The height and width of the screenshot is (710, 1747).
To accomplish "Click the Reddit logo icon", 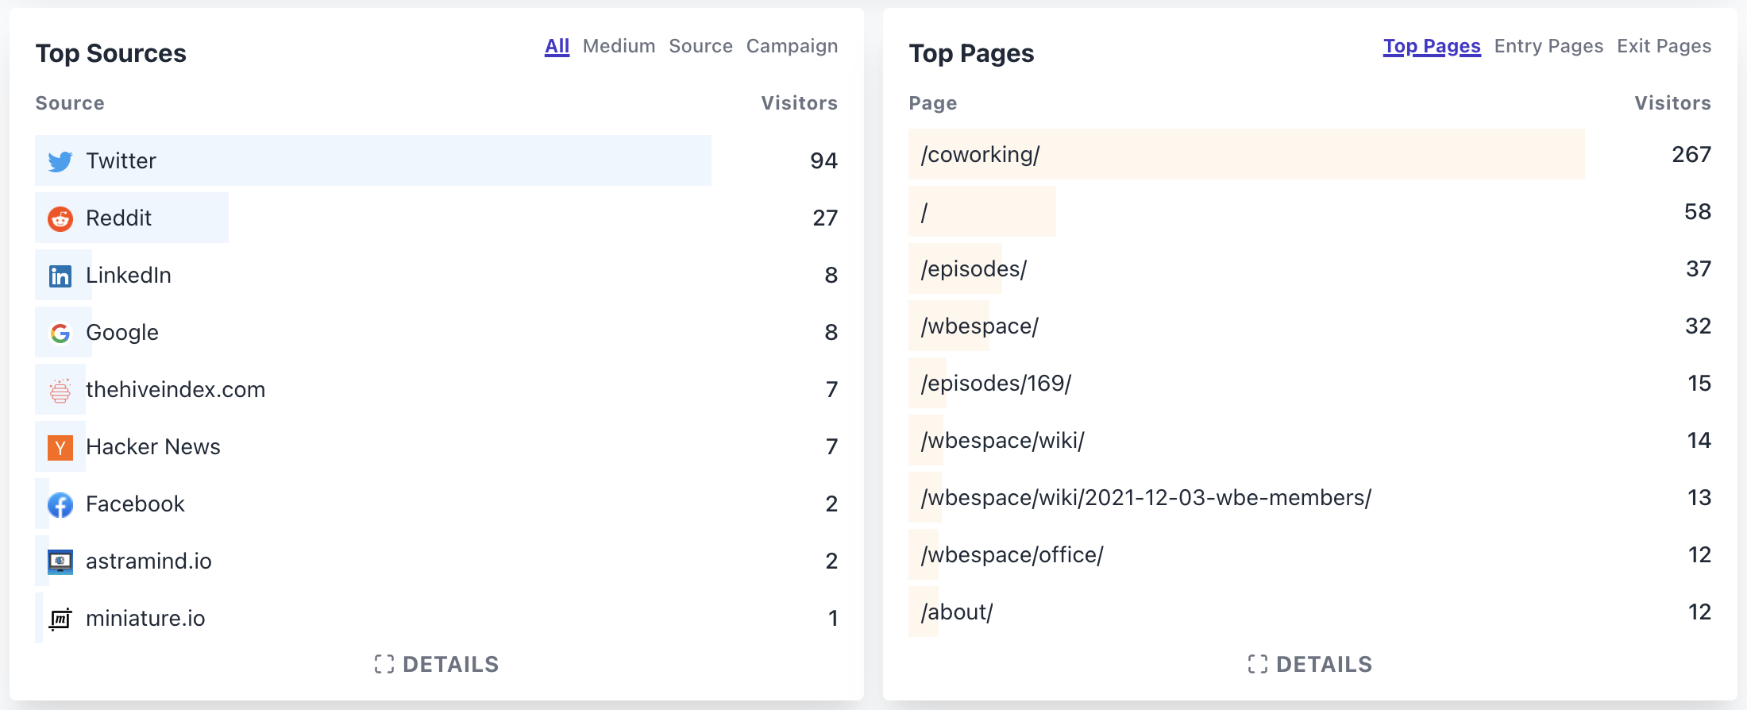I will click(60, 218).
